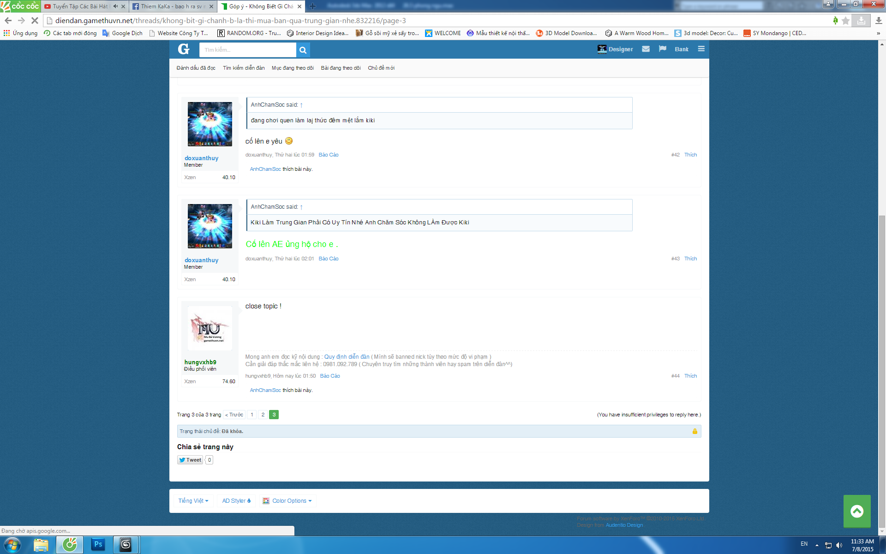Click Thích on post #44

[690, 376]
